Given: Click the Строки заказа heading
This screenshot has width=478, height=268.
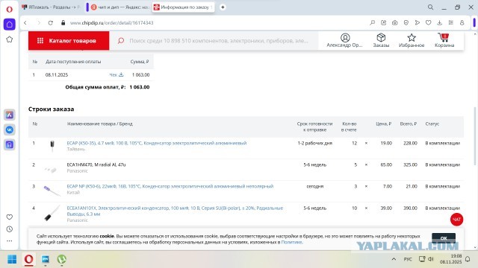Looking at the screenshot, I should pyautogui.click(x=52, y=109).
